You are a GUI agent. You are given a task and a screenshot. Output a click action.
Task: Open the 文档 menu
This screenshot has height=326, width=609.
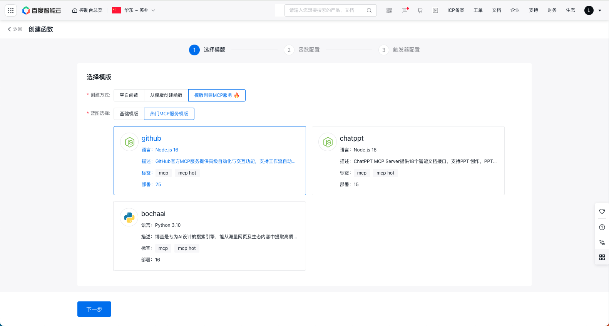click(497, 10)
